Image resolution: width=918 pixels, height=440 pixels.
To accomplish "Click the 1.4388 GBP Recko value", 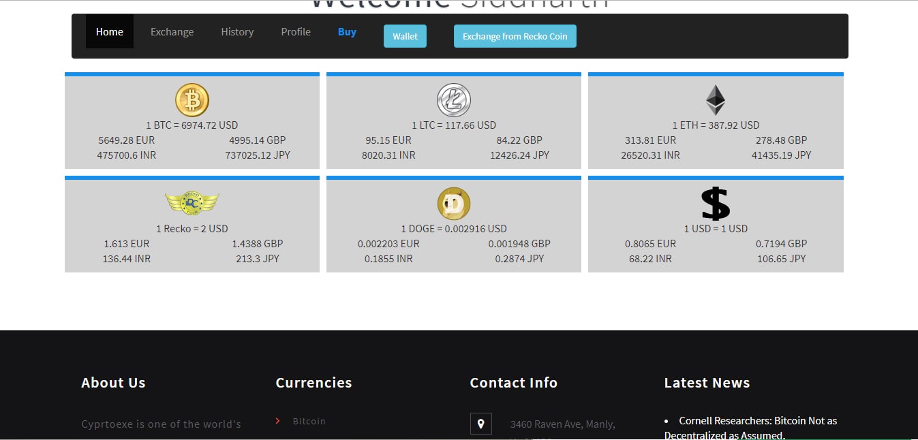I will tap(258, 244).
